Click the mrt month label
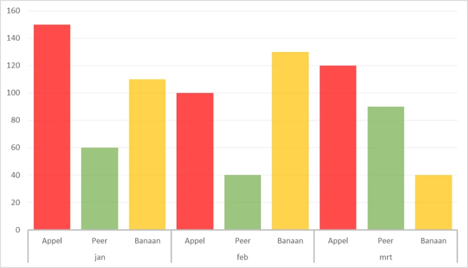 385,257
